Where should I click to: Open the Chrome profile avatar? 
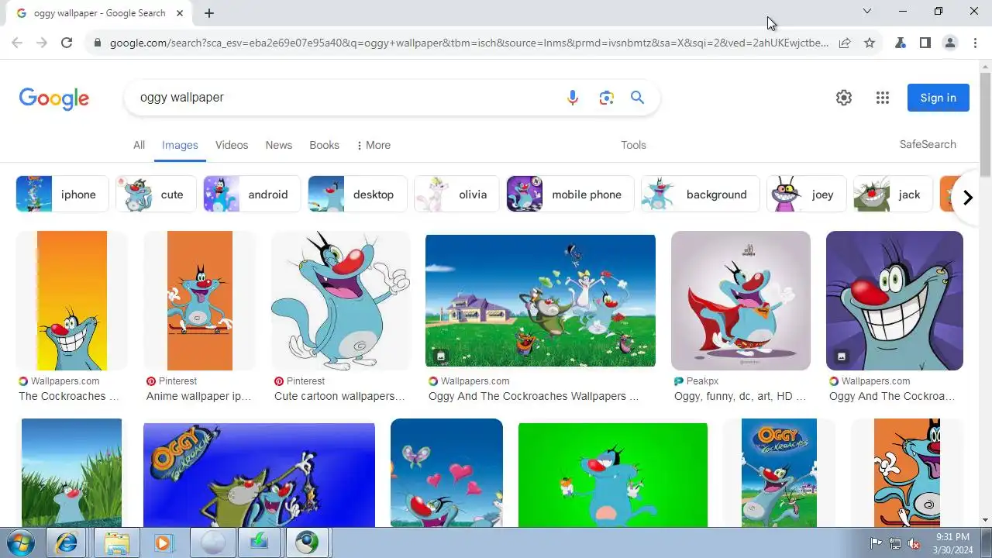click(x=950, y=43)
